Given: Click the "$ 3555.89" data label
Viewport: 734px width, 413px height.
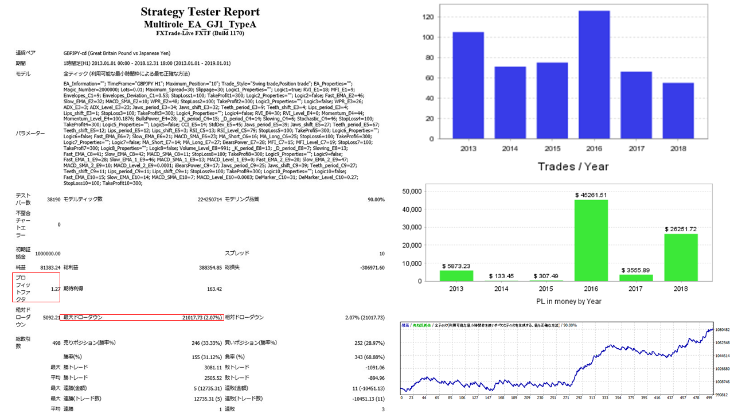Looking at the screenshot, I should click(x=637, y=270).
